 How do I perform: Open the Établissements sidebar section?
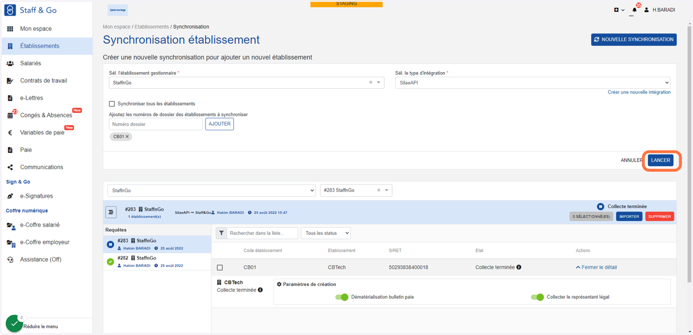point(46,46)
